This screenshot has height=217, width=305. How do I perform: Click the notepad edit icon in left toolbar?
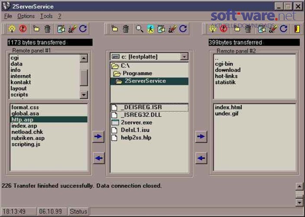[x=61, y=29]
